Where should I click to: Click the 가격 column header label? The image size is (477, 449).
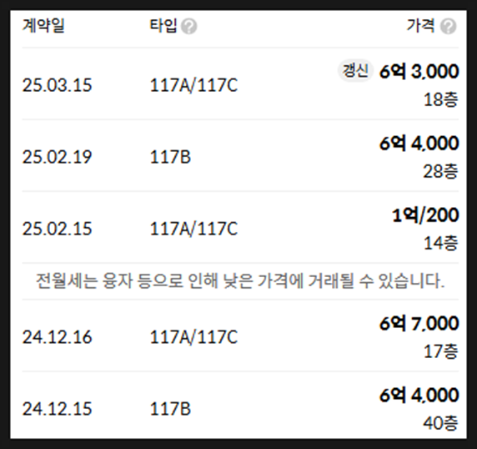[x=421, y=25]
